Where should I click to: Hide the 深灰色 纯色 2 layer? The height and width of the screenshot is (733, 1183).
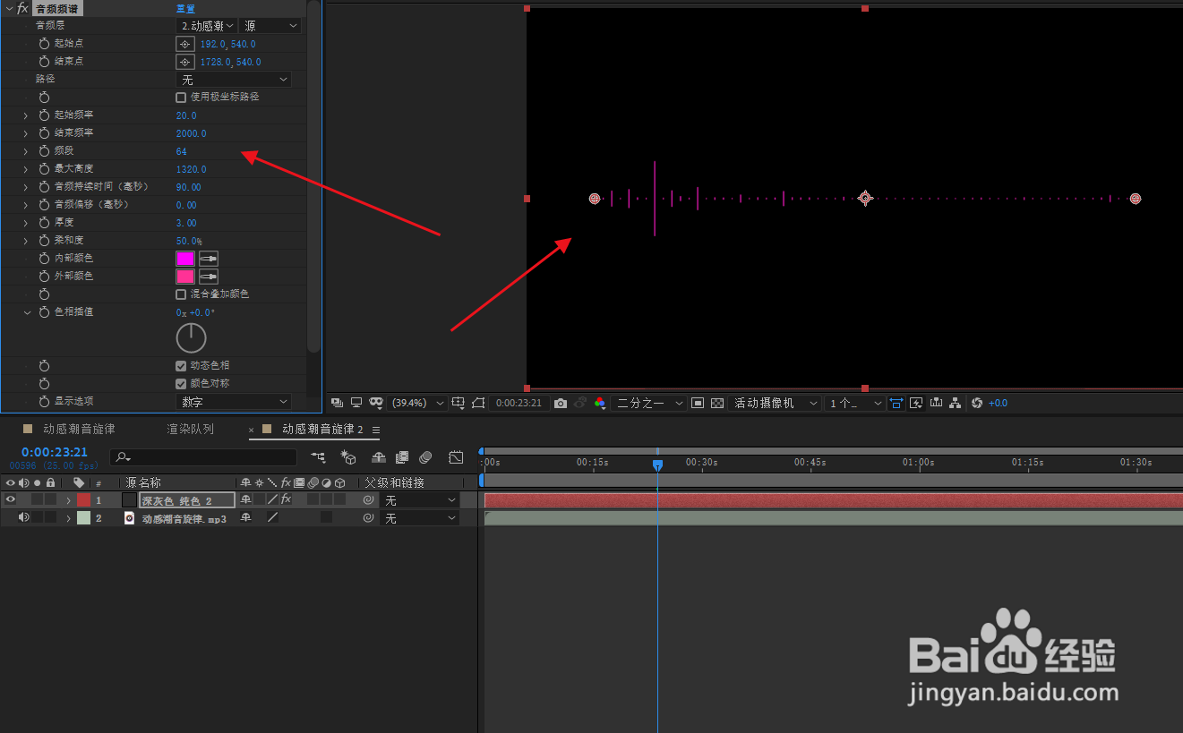[11, 500]
